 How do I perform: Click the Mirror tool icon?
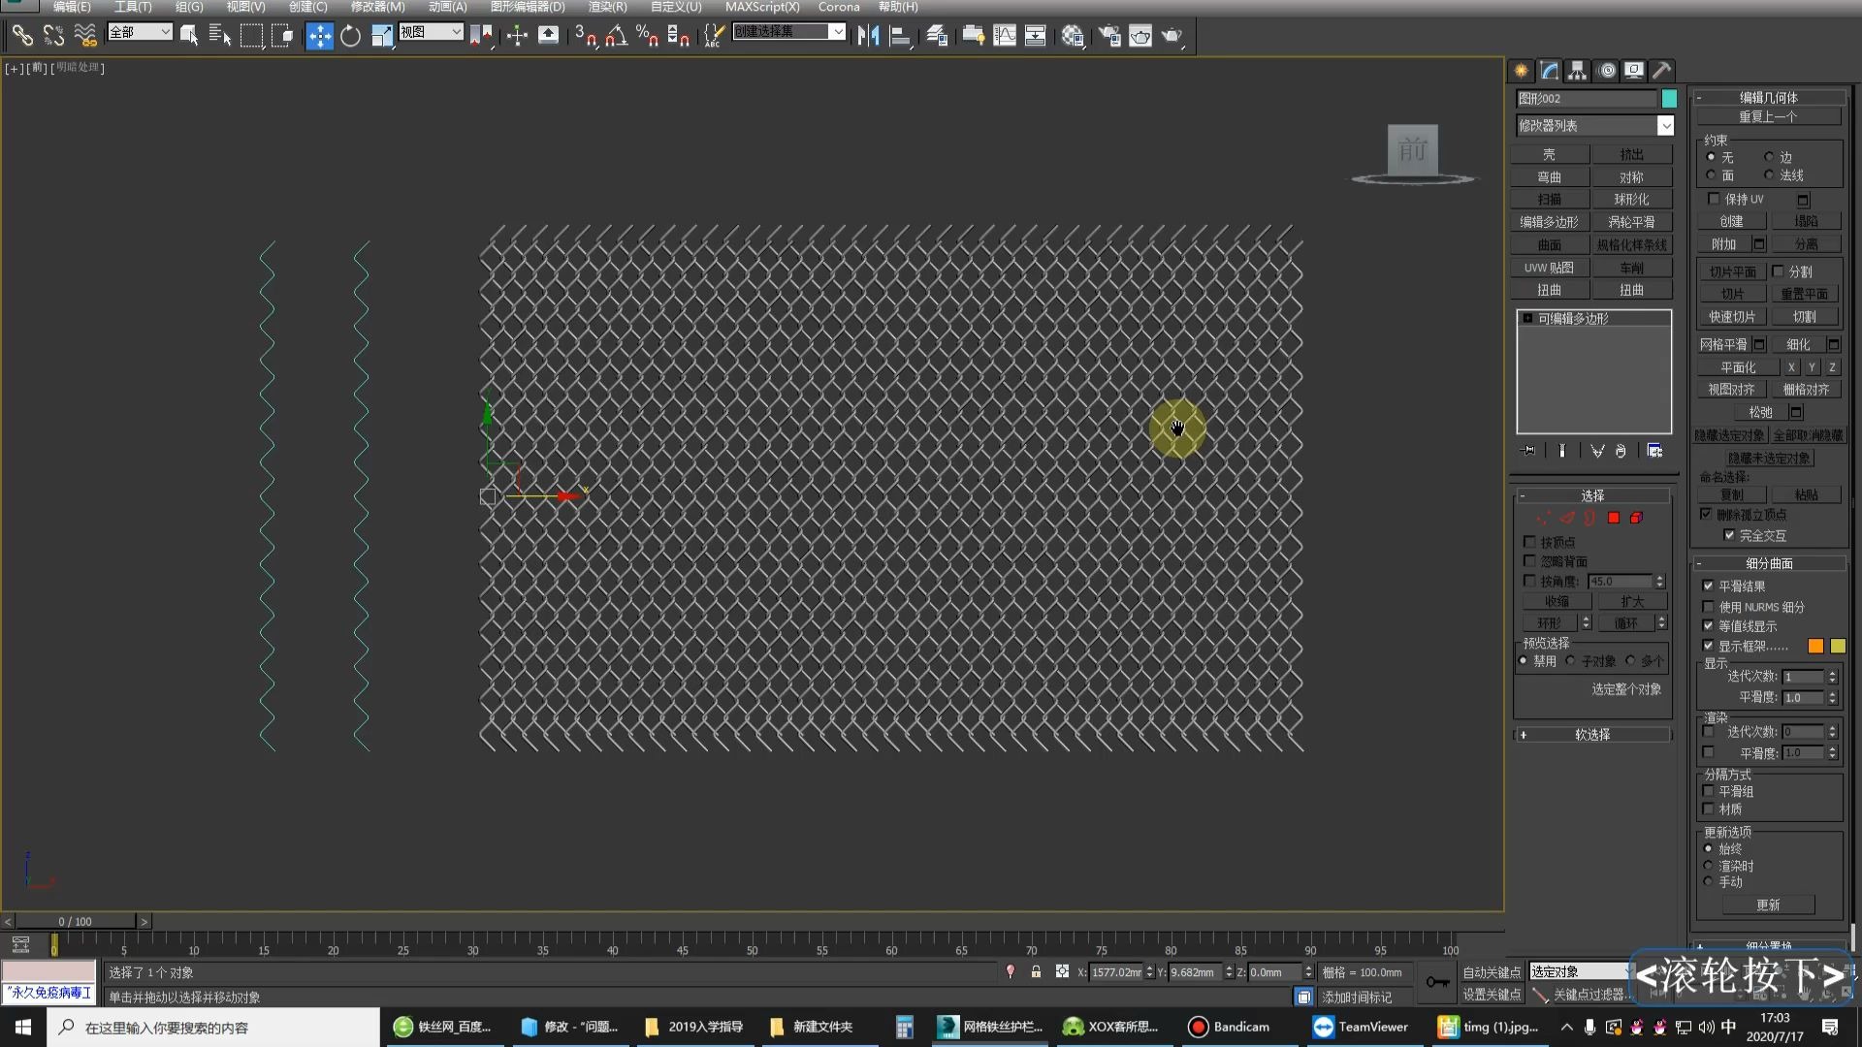pyautogui.click(x=870, y=35)
